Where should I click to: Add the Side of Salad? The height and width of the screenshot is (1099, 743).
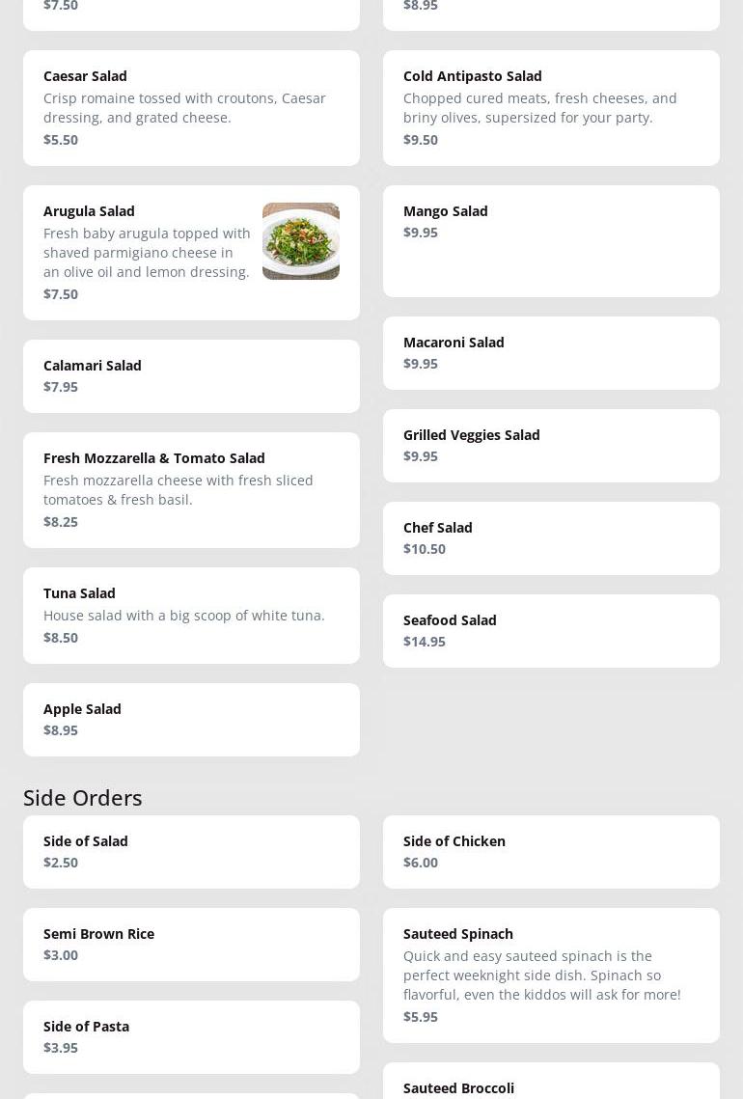tap(191, 851)
